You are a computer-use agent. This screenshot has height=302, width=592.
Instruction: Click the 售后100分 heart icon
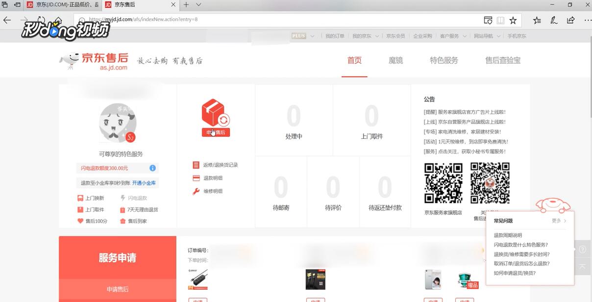click(x=80, y=221)
